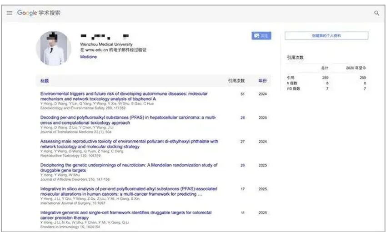Open the profile photo thumbnail
This screenshot has height=232, width=386.
54,48
